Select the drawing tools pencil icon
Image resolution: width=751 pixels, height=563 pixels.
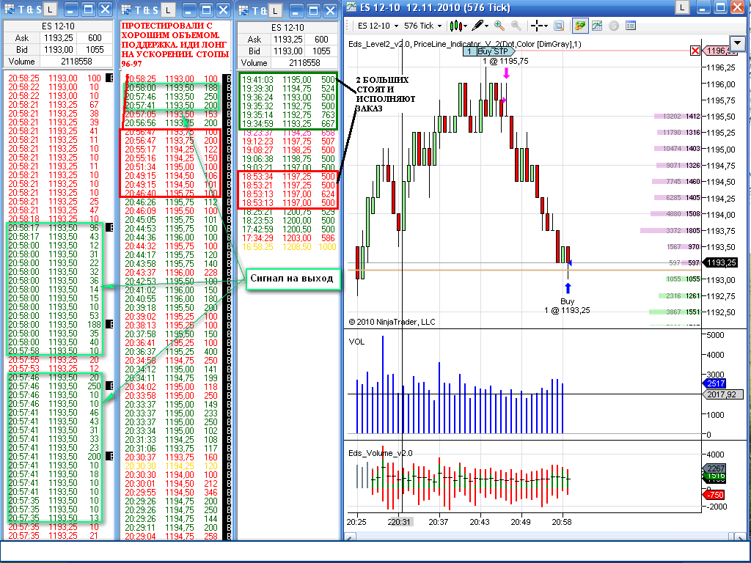point(479,26)
